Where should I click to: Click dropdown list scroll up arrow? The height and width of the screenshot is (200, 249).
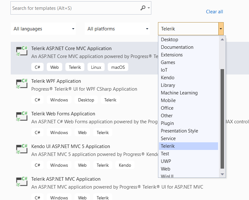click(x=222, y=39)
